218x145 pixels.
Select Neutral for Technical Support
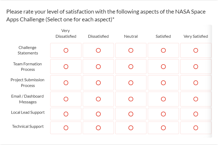[131, 128]
